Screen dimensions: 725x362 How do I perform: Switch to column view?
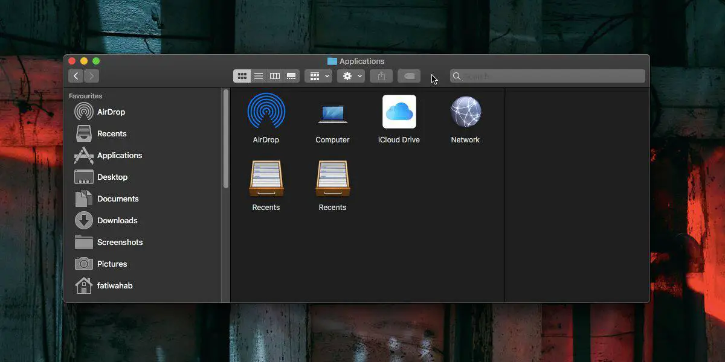click(x=275, y=76)
